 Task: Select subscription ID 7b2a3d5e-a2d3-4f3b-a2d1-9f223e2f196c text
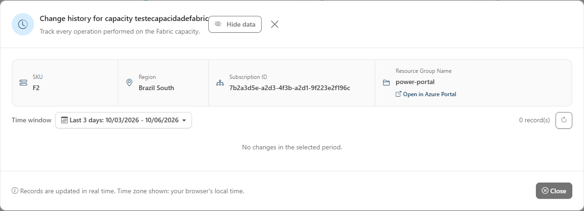coord(290,88)
